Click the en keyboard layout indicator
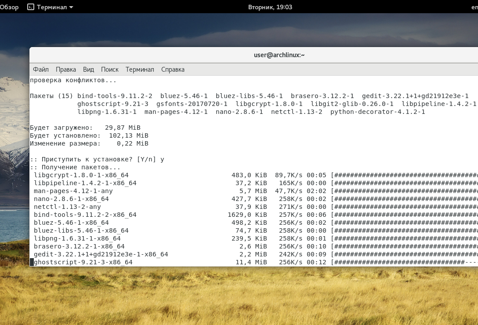This screenshot has width=478, height=325. pyautogui.click(x=475, y=7)
